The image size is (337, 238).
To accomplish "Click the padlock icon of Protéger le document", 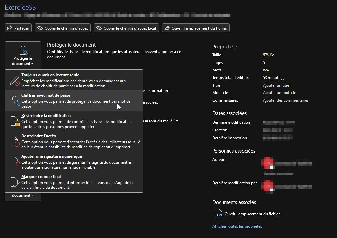I will pos(23,50).
